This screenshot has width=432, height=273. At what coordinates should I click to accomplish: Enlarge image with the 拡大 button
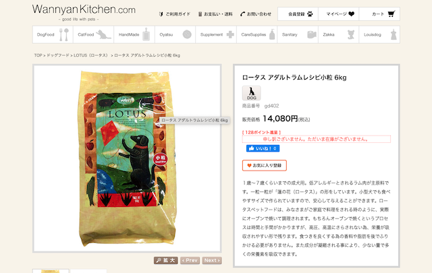tap(166, 260)
